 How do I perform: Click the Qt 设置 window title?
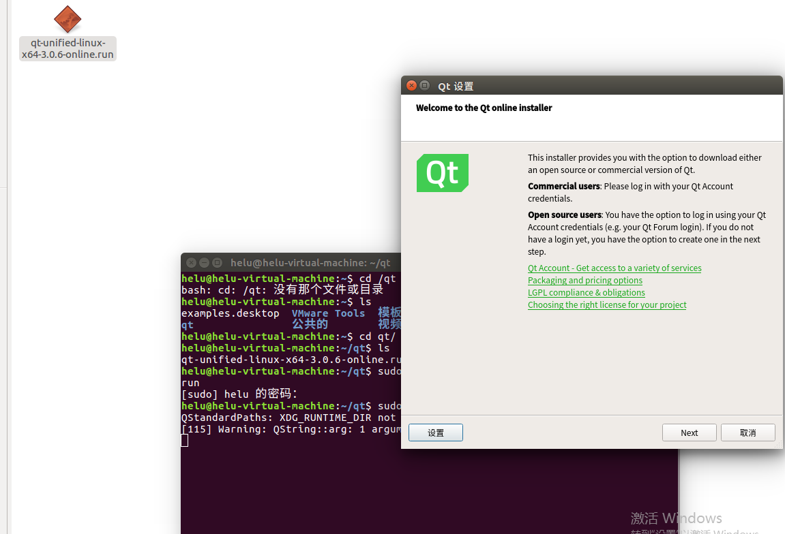(x=456, y=86)
